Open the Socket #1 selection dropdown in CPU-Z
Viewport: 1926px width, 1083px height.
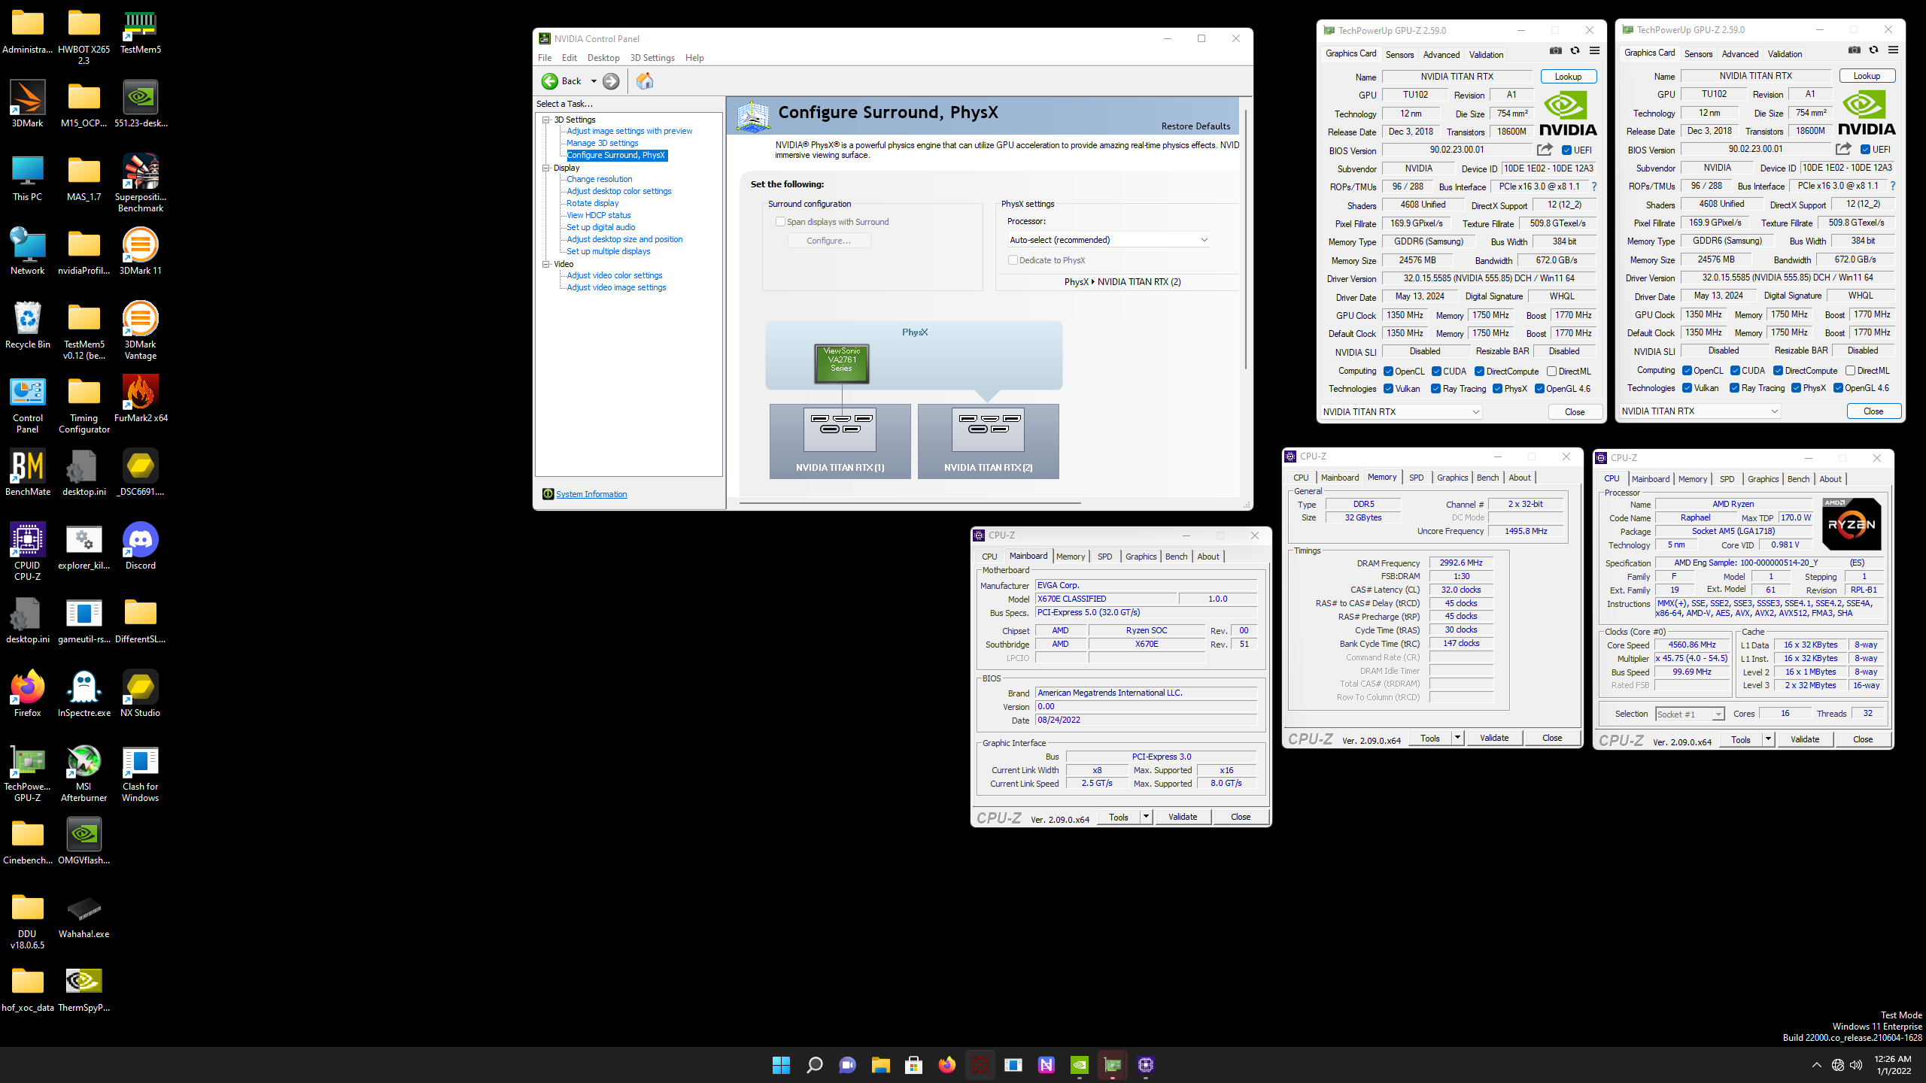coord(1690,714)
